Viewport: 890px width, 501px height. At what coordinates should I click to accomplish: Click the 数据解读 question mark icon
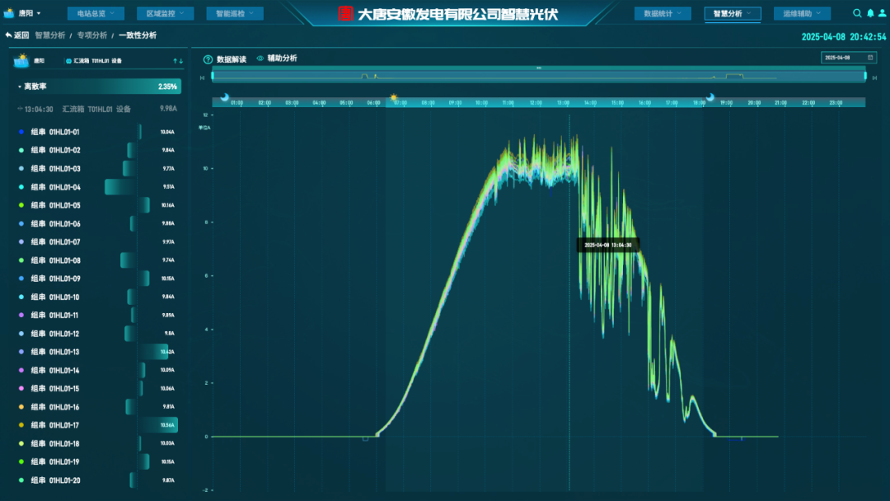[x=208, y=59]
